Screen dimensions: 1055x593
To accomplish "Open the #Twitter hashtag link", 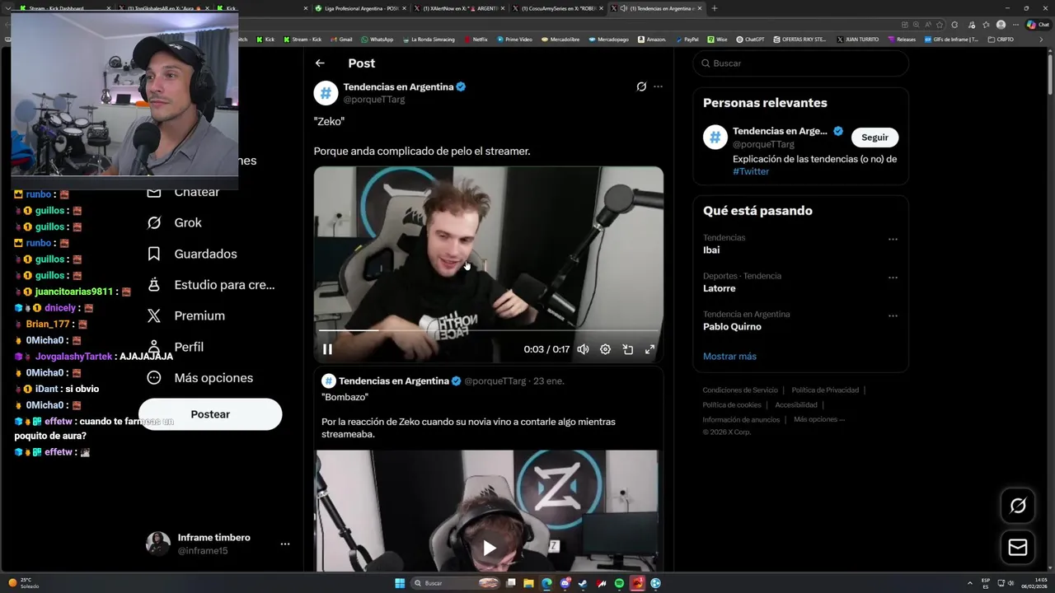I will pyautogui.click(x=751, y=171).
